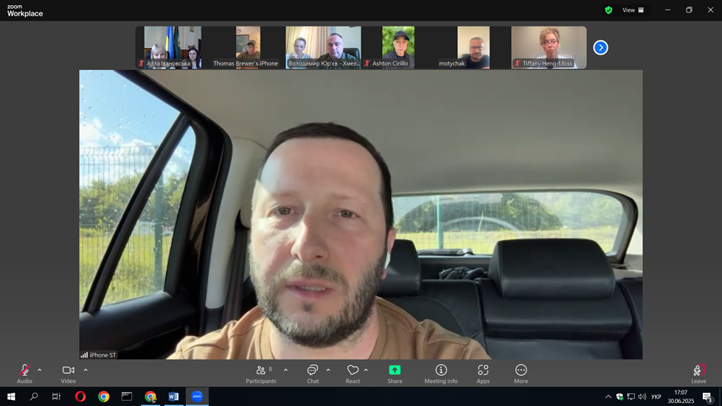Show the Meeting info details
The width and height of the screenshot is (722, 406).
441,373
